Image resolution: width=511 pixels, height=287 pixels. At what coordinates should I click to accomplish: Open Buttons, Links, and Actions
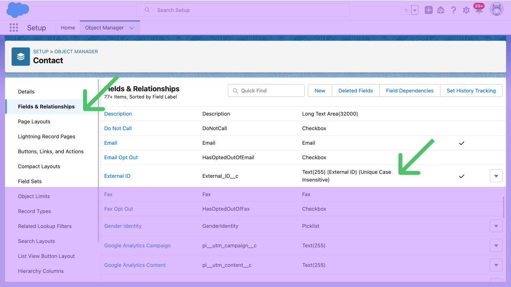[51, 151]
